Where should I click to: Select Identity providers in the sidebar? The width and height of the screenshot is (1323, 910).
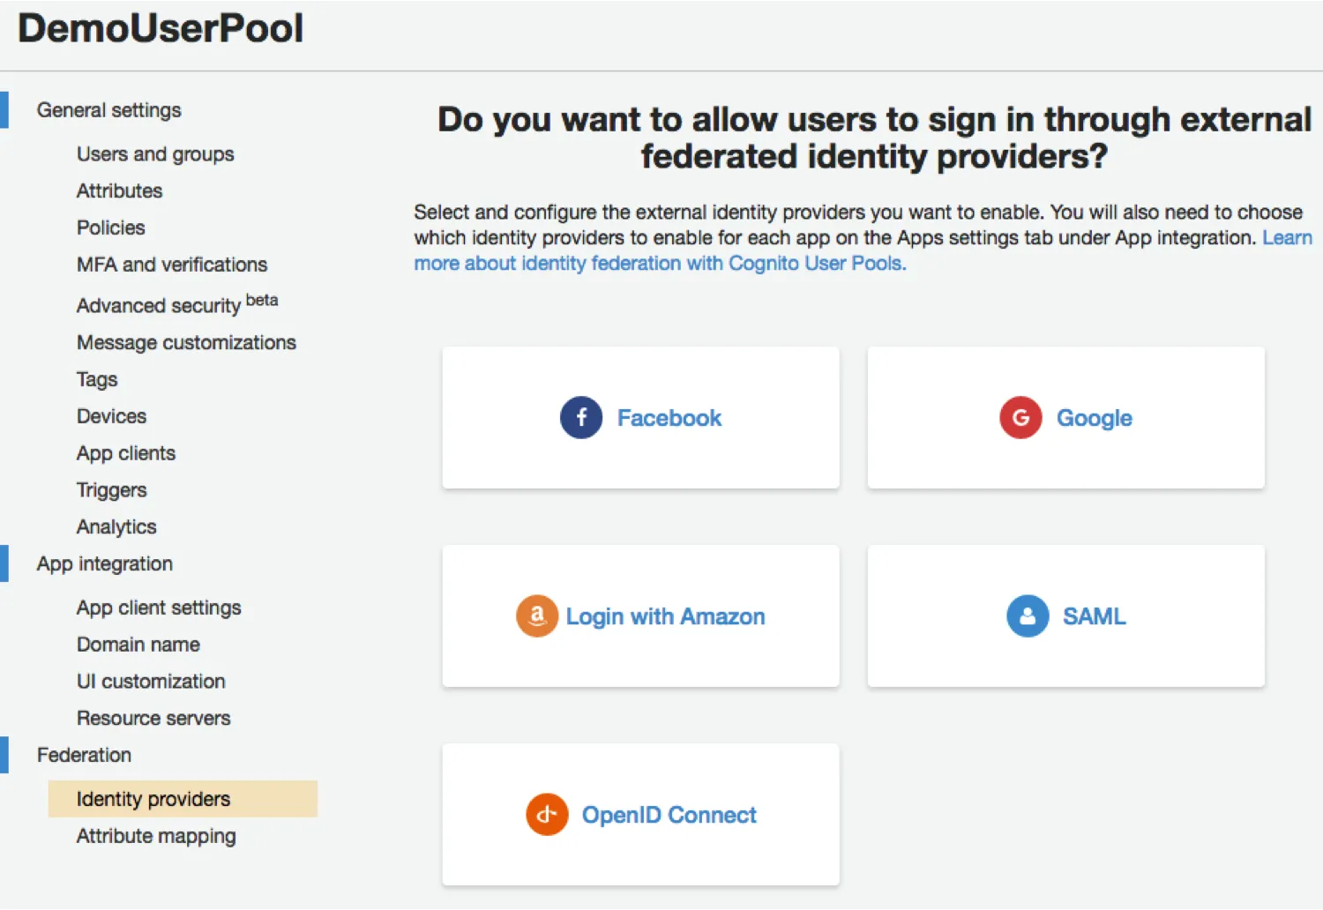(153, 799)
